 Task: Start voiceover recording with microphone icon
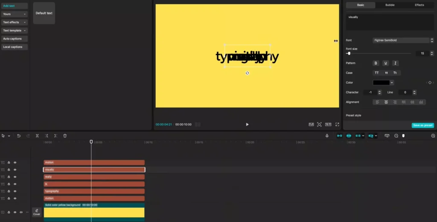click(x=327, y=136)
